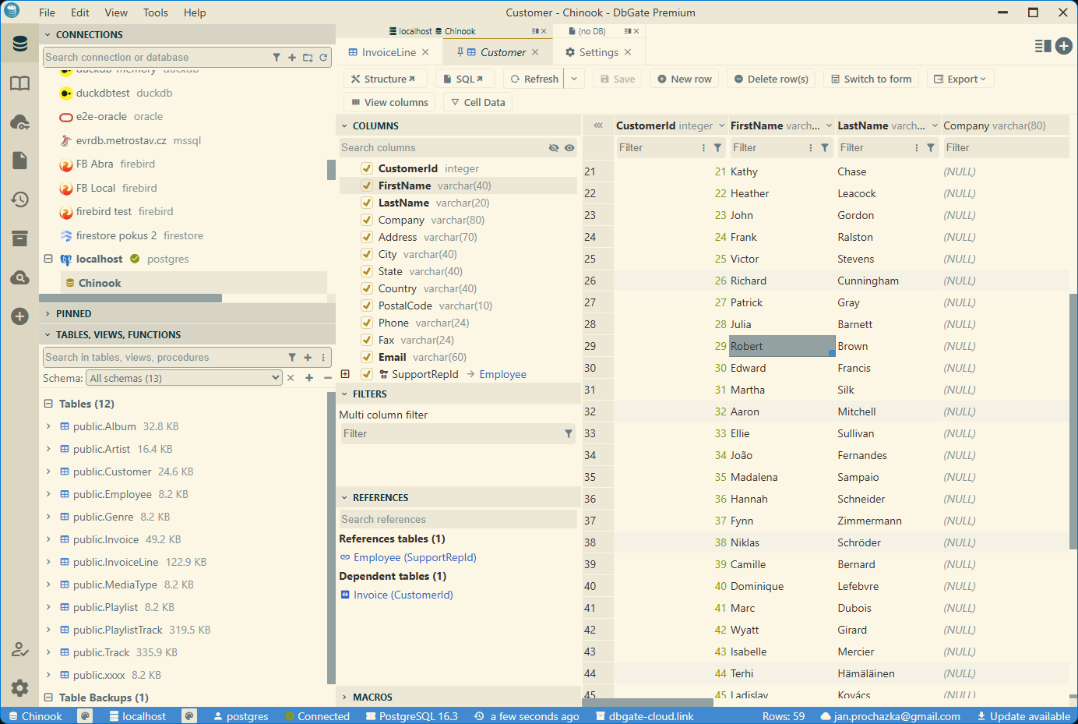Viewport: 1078px width, 724px height.
Task: Uncheck the Phone column checkbox
Action: (x=366, y=323)
